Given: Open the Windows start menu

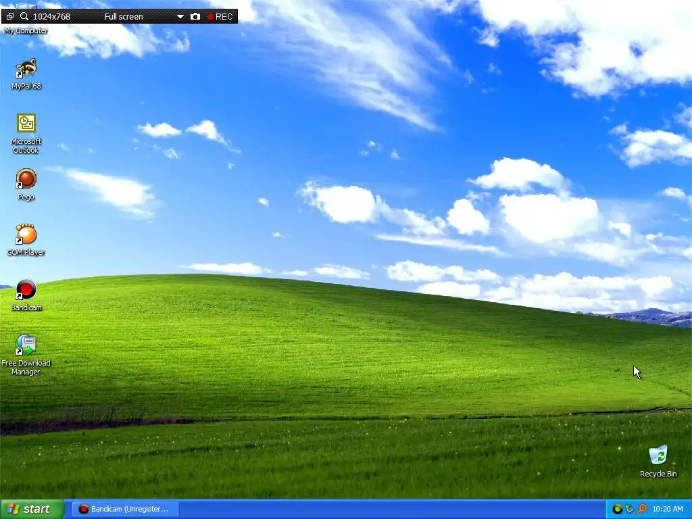Looking at the screenshot, I should (x=32, y=509).
